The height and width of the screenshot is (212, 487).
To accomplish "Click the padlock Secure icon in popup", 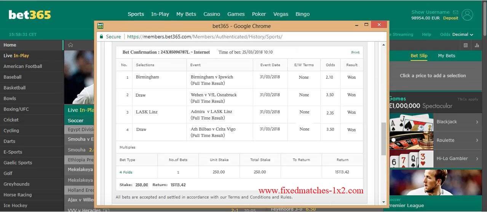I will coord(101,37).
